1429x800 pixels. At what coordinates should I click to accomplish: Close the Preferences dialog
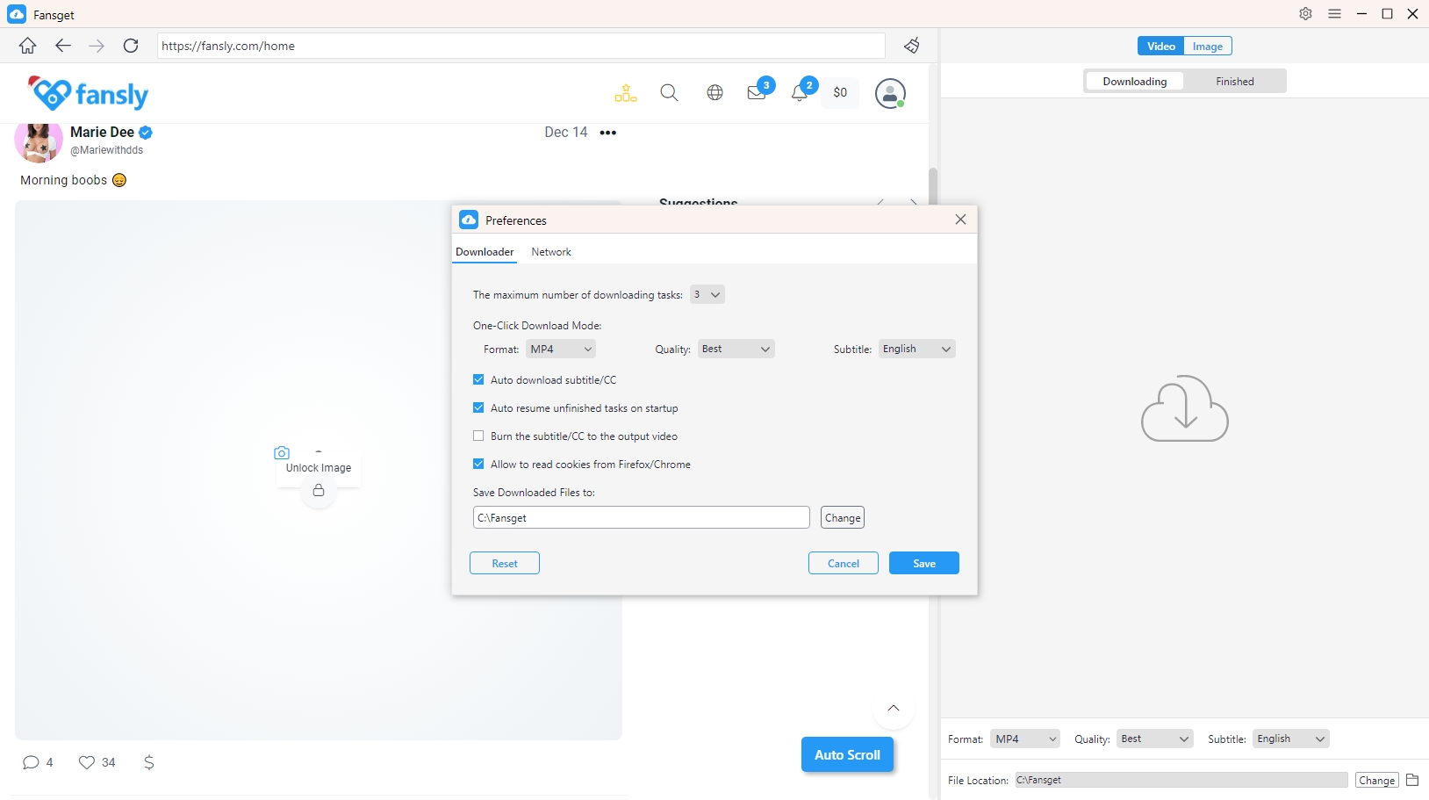click(x=960, y=220)
